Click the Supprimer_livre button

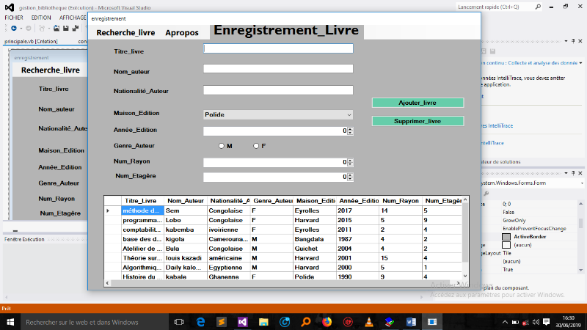418,120
